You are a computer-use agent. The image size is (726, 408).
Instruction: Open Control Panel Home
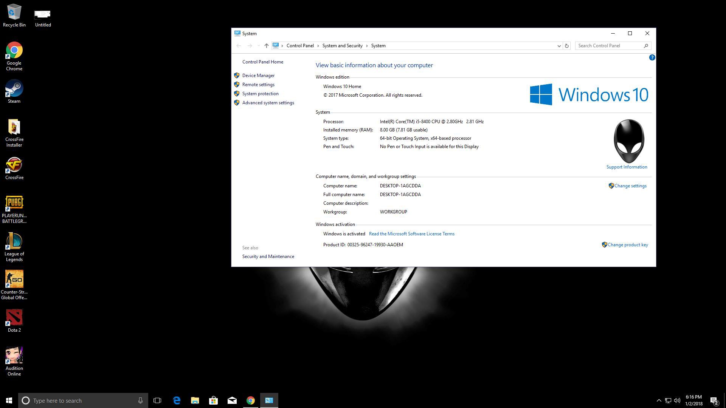262,62
